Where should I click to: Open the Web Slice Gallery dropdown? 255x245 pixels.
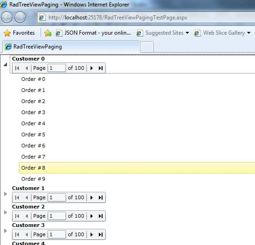tap(222, 33)
